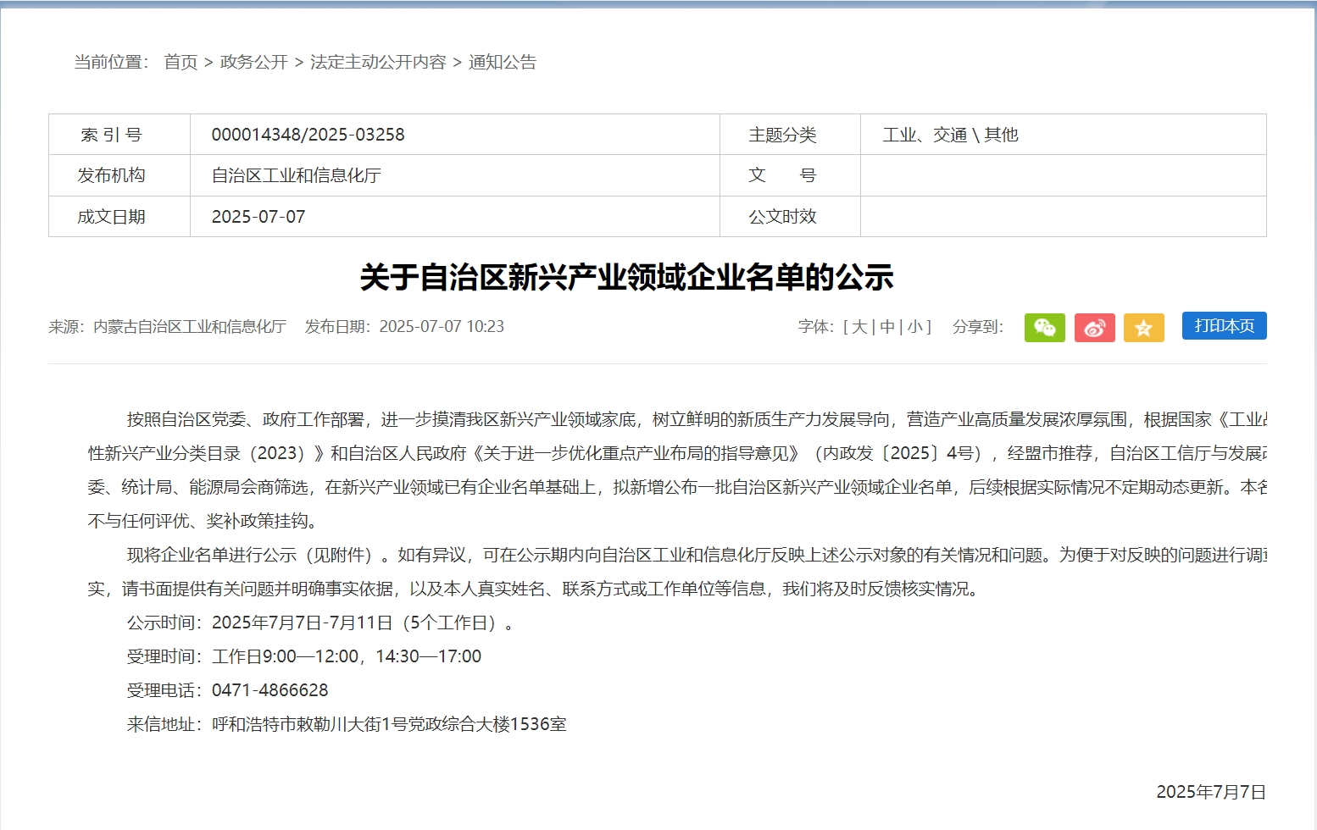Navigate to 法定主动公开内容 breadcrumb
This screenshot has width=1317, height=830.
pos(378,62)
